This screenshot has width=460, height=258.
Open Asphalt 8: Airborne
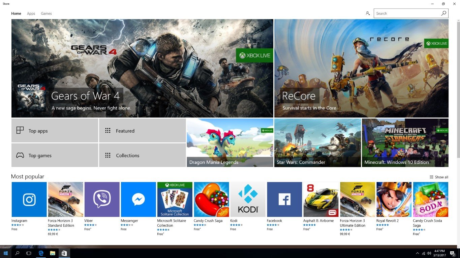click(x=321, y=200)
